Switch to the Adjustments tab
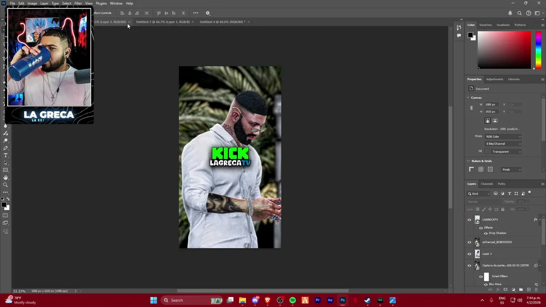Image resolution: width=546 pixels, height=307 pixels. pyautogui.click(x=495, y=79)
